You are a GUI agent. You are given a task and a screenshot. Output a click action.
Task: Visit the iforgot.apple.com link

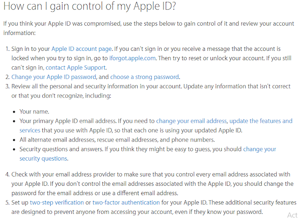132,58
